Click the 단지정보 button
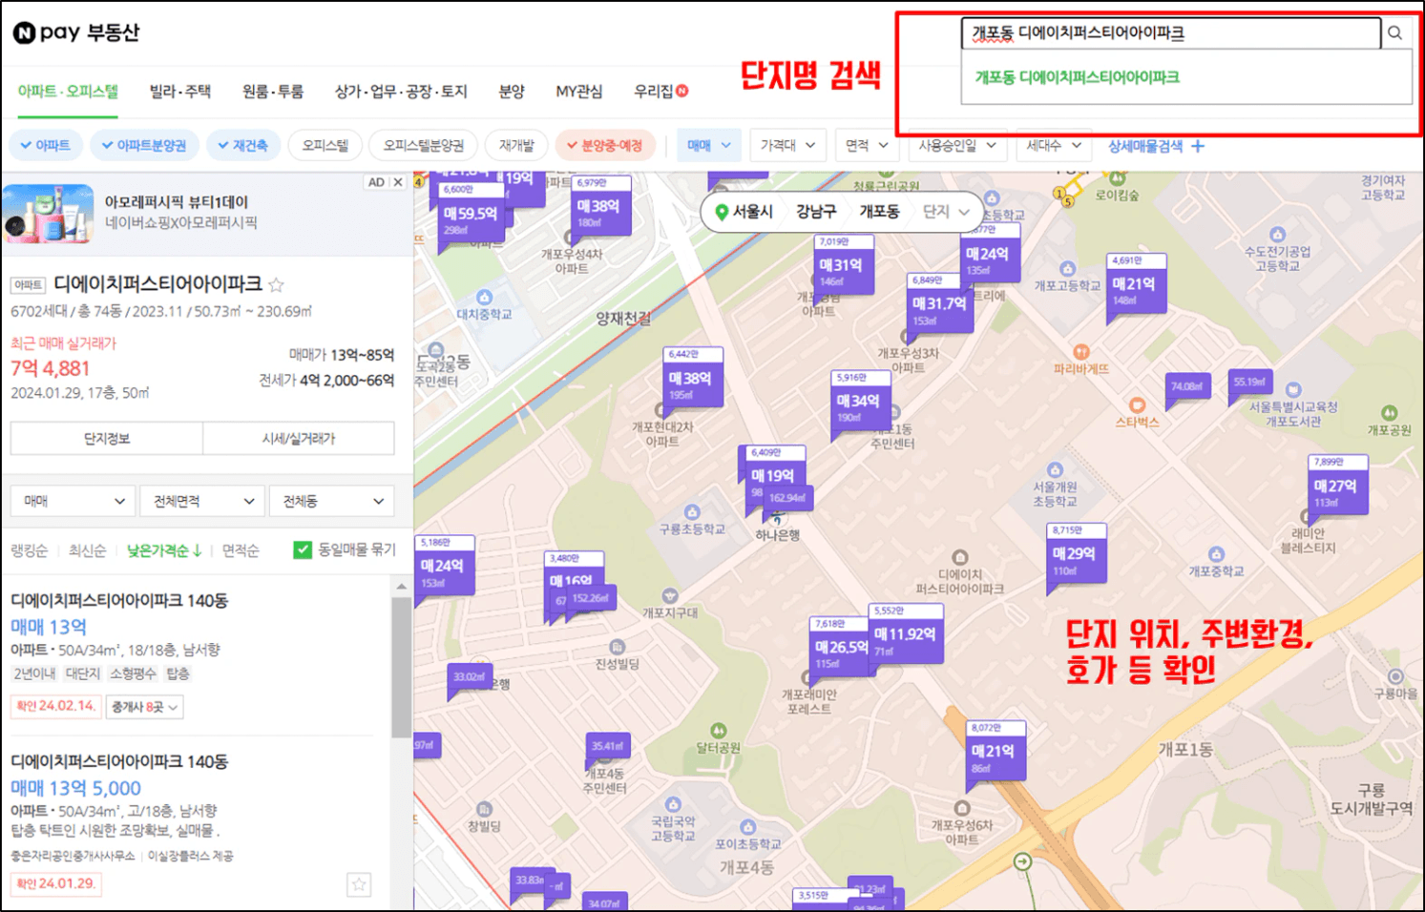This screenshot has width=1425, height=912. [107, 439]
